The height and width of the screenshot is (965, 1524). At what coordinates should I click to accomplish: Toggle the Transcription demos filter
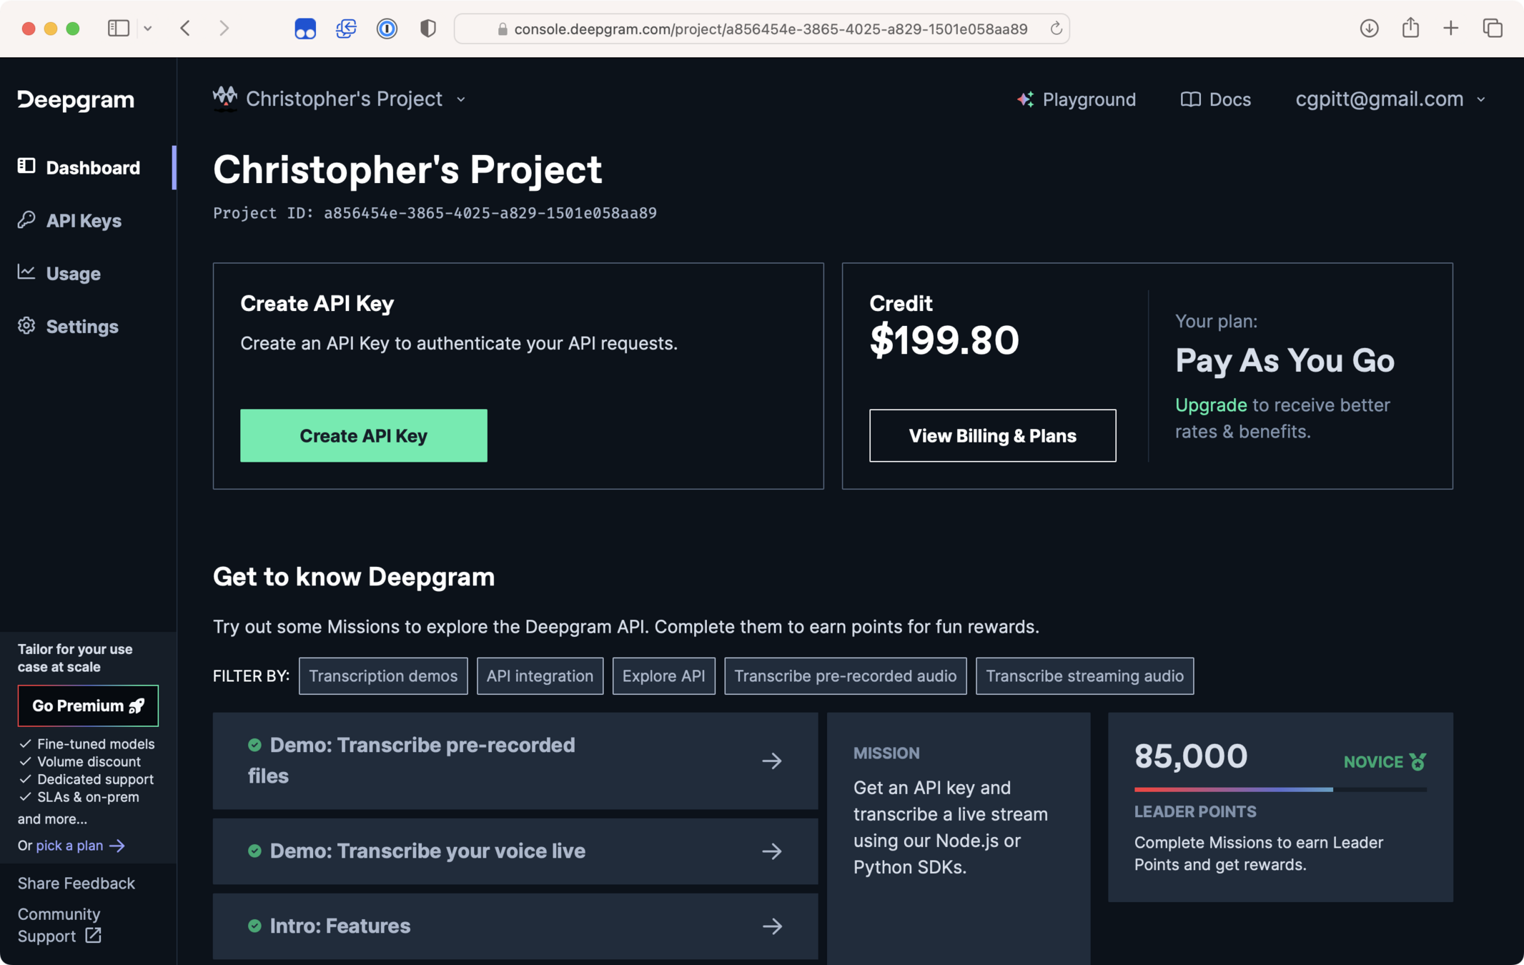383,676
